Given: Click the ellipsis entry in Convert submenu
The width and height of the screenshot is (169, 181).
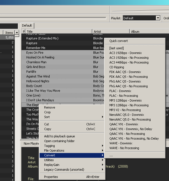Looking at the screenshot, I should pos(111,156).
